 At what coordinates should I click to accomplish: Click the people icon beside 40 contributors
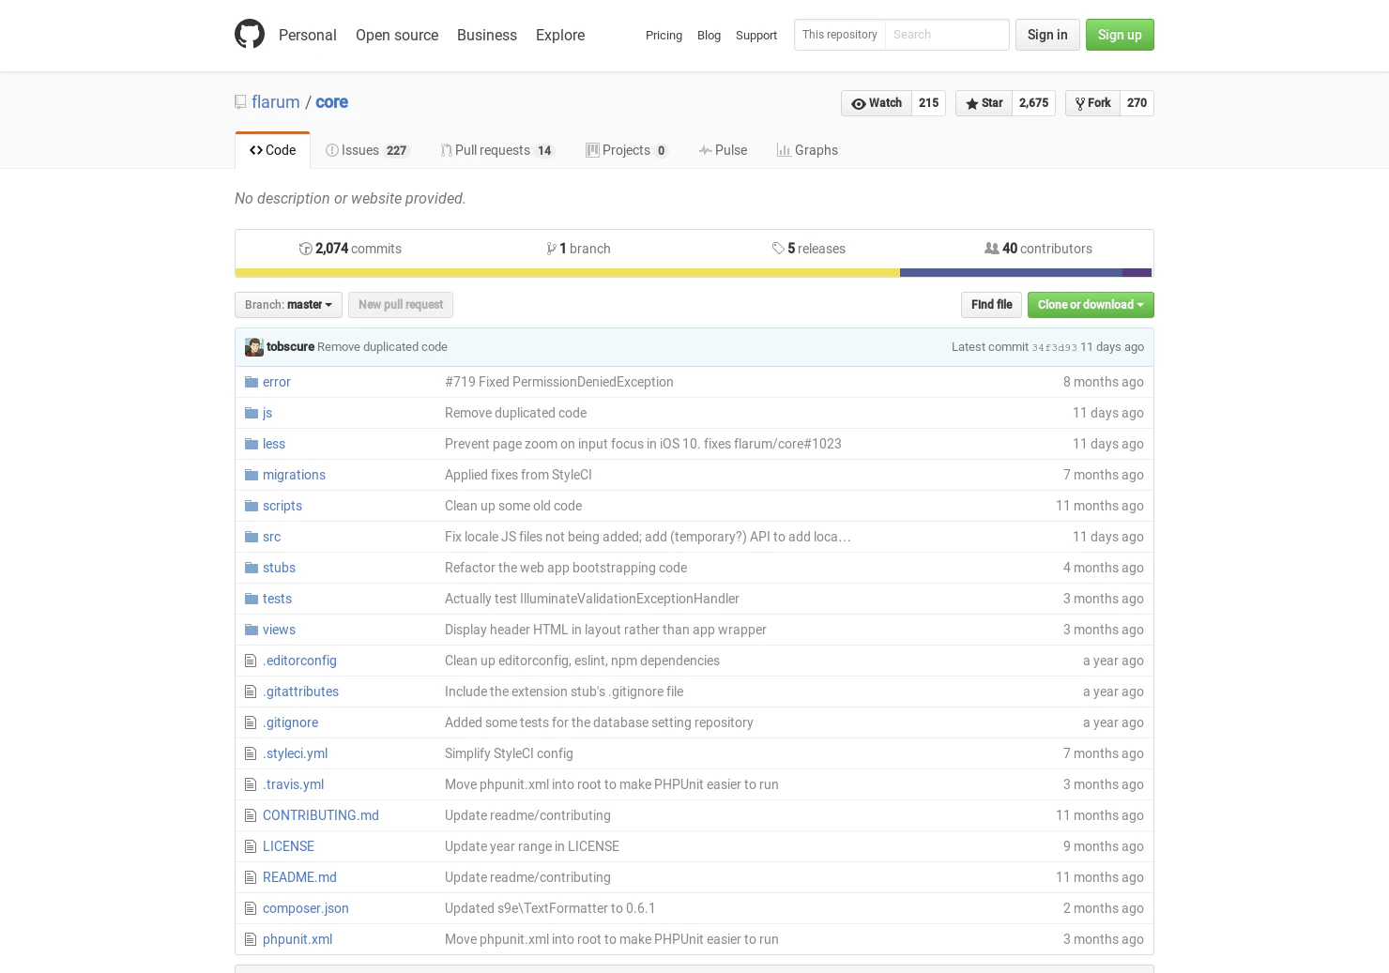991,249
